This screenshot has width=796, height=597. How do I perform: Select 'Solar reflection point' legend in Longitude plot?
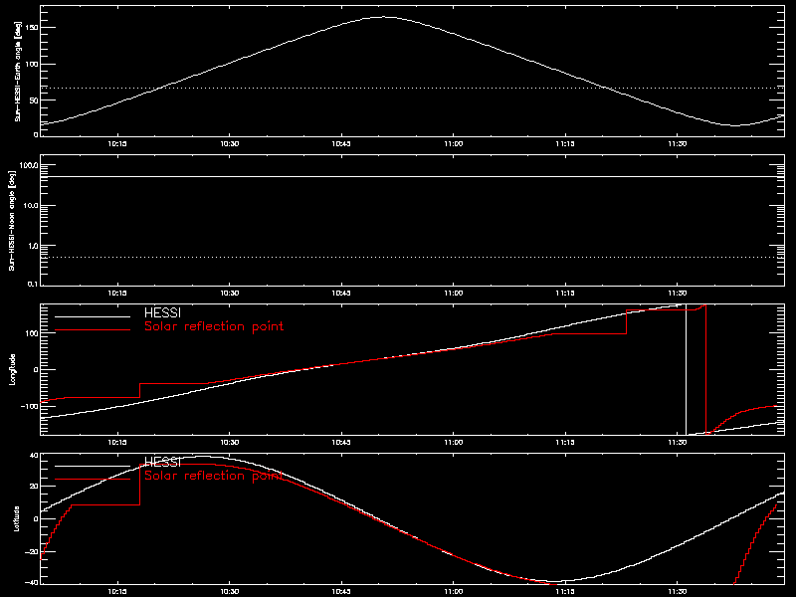tap(214, 326)
